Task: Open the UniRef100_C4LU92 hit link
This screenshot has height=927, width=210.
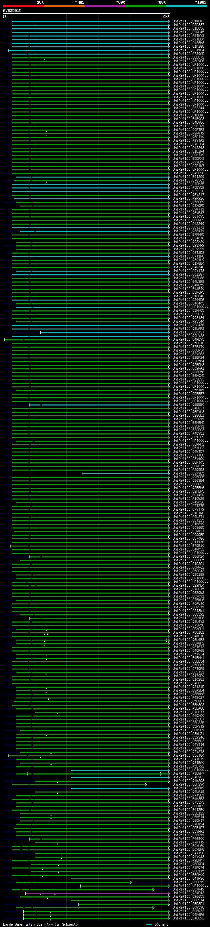Action: click(188, 918)
